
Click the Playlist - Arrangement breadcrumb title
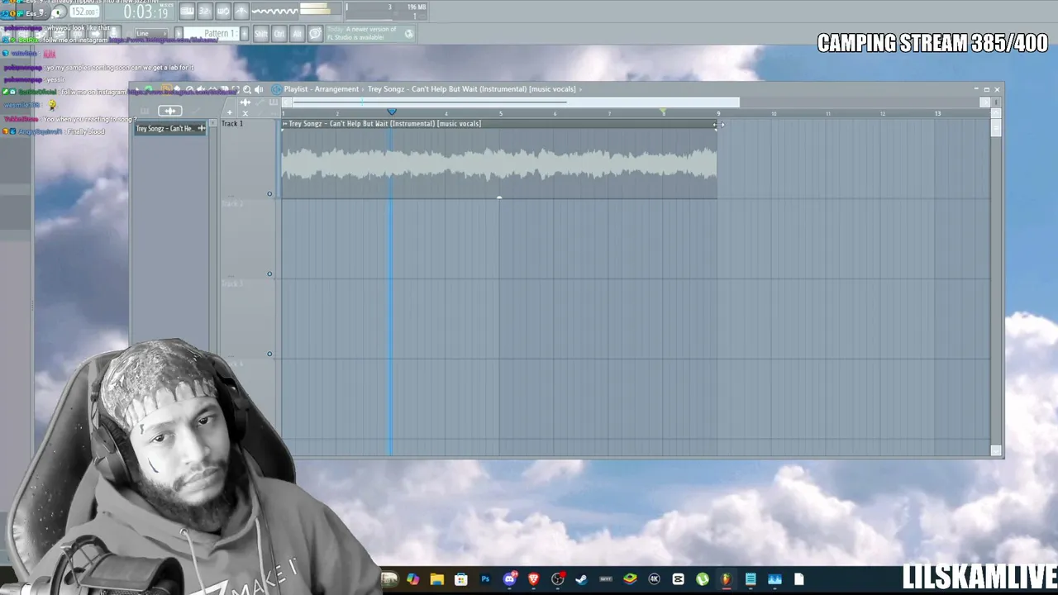pyautogui.click(x=322, y=89)
